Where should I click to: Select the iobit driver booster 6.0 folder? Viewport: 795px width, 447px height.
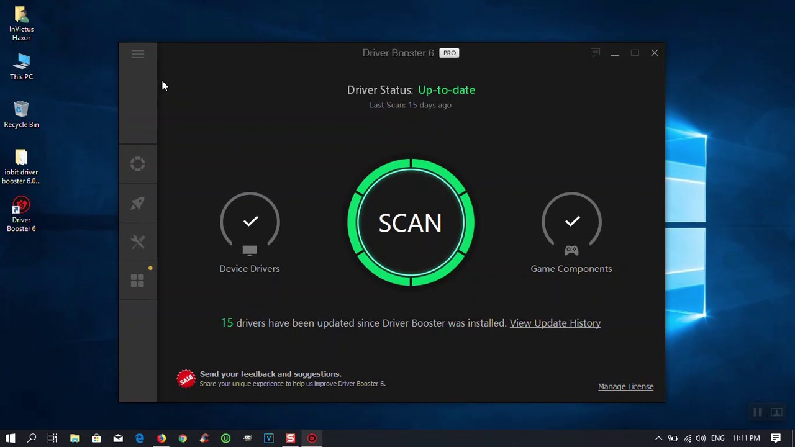click(21, 167)
